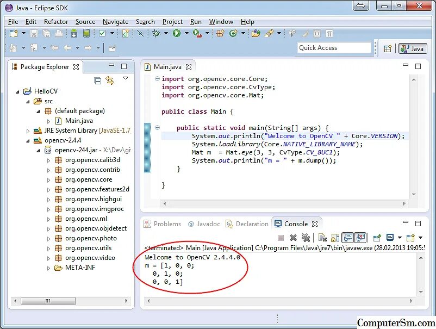This screenshot has width=436, height=329.
Task: Click the console horizontal scroll right arrow
Action: pos(411,301)
